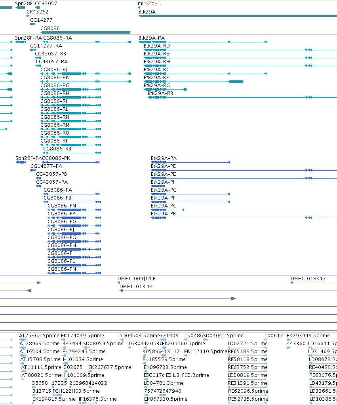Click transcript CG8086-RG label
The height and width of the screenshot is (405, 337).
[55, 86]
